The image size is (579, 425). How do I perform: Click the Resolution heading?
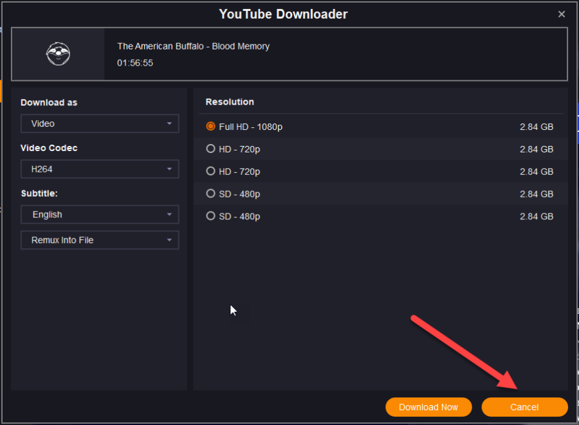[230, 102]
